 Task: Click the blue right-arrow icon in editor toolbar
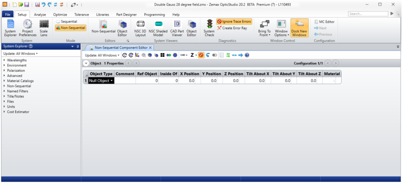(x=241, y=55)
